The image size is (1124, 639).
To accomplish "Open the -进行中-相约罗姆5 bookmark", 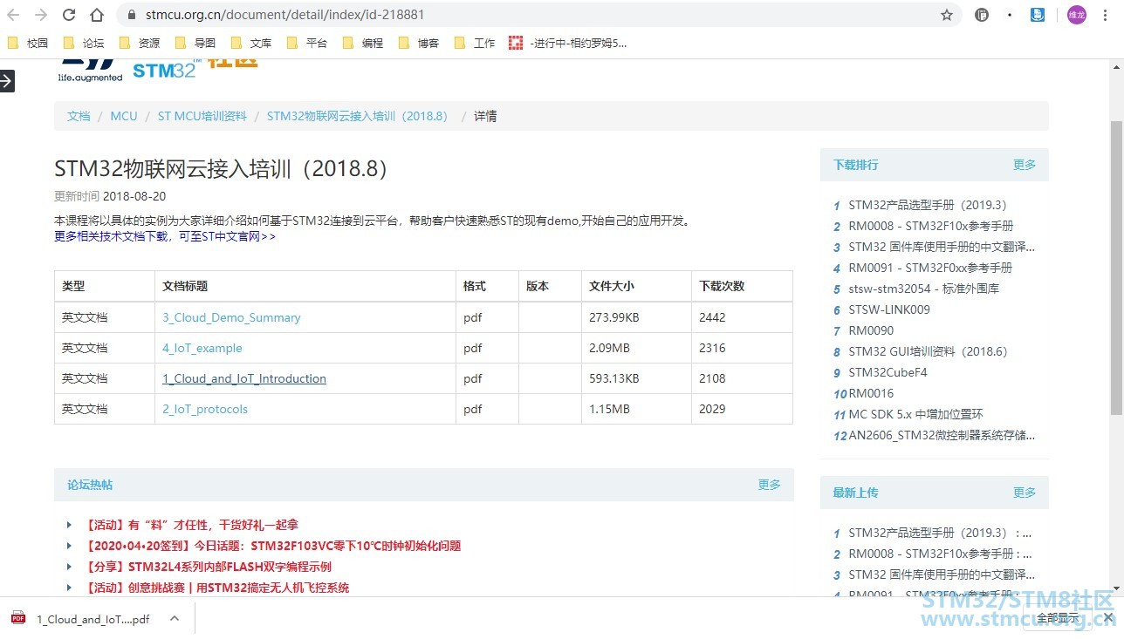I will click(568, 43).
